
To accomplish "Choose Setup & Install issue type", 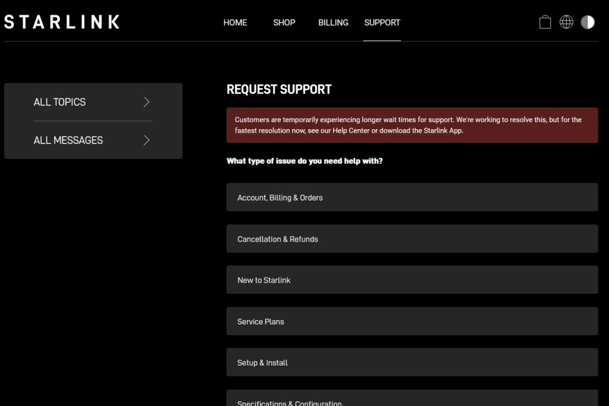I will click(x=412, y=363).
